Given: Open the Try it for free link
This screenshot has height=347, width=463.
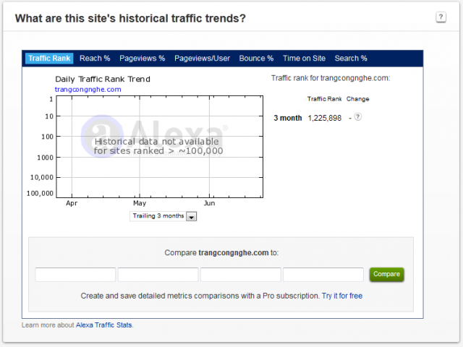Looking at the screenshot, I should (342, 296).
